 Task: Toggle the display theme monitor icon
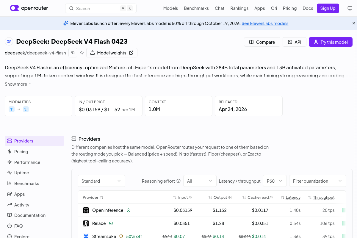350,8
